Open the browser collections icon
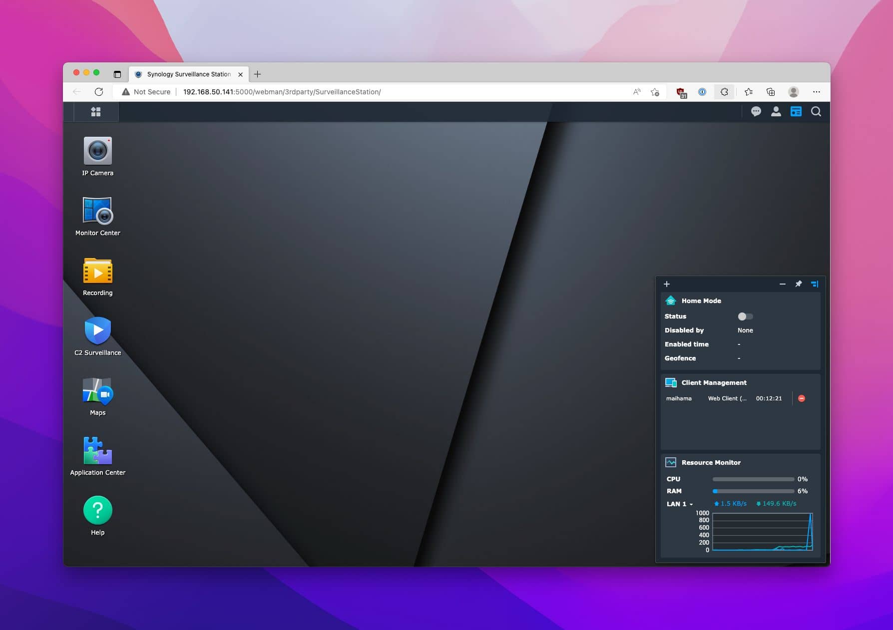Screen dimensions: 893x630 [771, 92]
